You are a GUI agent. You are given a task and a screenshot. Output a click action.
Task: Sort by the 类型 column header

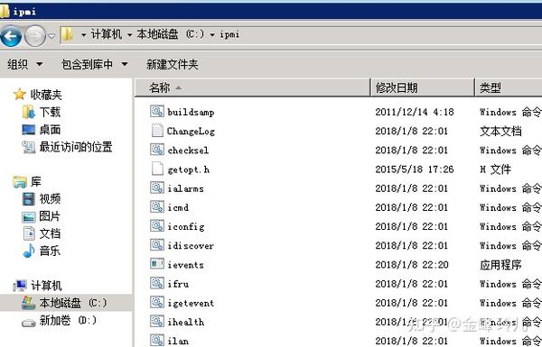(509, 87)
